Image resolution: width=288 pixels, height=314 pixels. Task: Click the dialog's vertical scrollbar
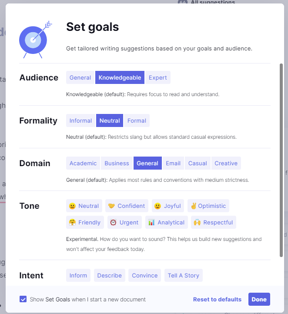281,160
